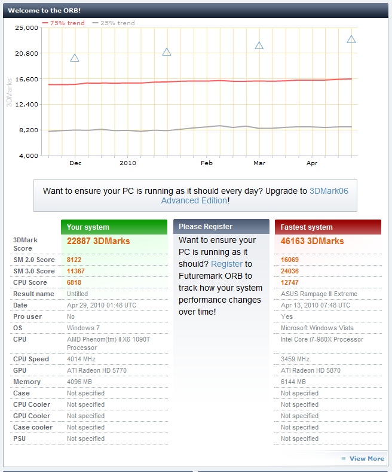Click Pro user value No

[x=71, y=316]
